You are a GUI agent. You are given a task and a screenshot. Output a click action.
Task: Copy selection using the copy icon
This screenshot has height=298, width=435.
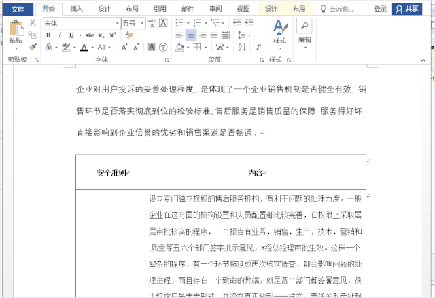33,35
